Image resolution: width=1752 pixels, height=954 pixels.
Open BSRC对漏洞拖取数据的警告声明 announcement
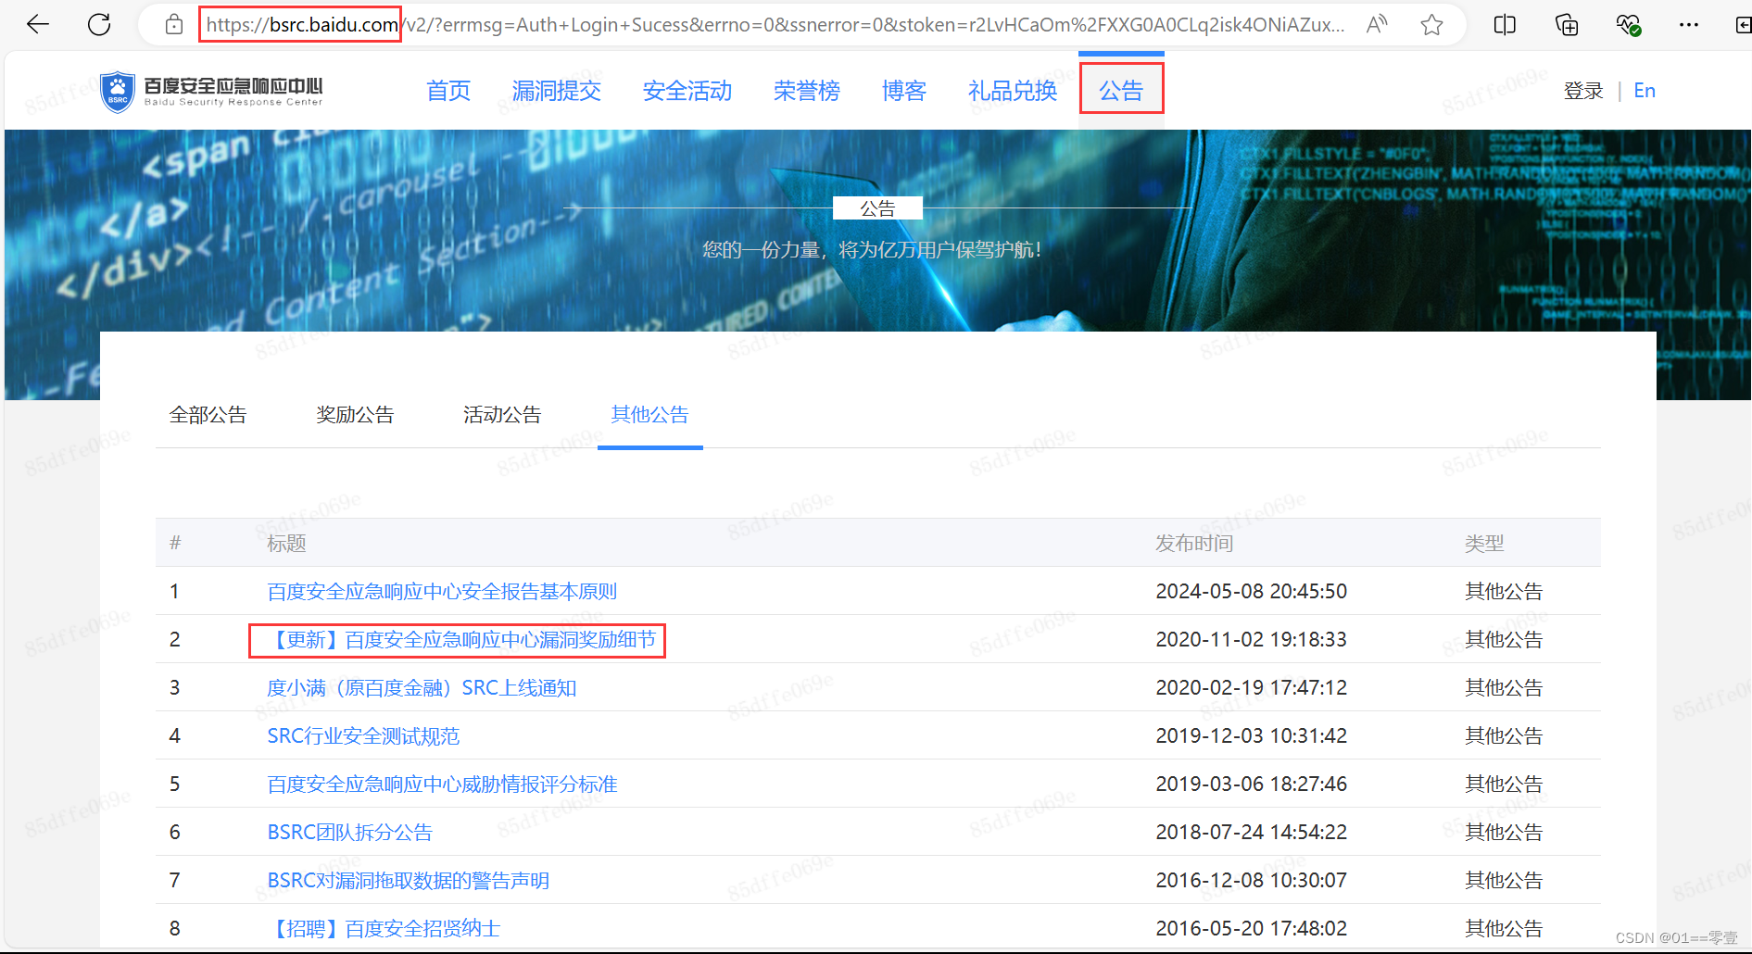[x=408, y=881]
